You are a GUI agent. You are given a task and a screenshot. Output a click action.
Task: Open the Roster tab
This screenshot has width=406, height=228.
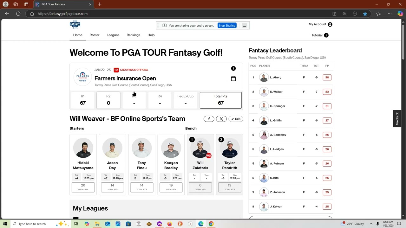(95, 35)
